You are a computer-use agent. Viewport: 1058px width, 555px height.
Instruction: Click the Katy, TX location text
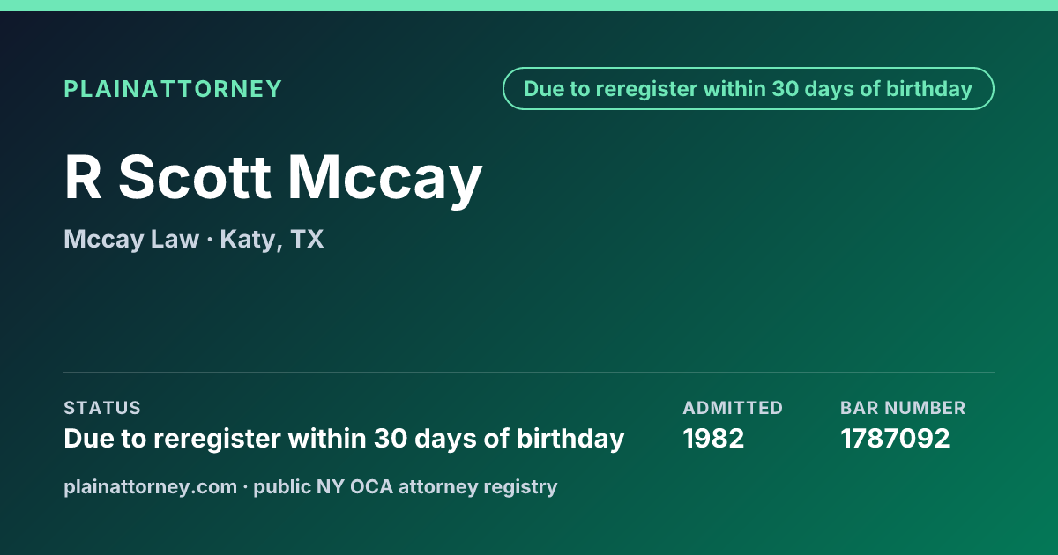272,239
